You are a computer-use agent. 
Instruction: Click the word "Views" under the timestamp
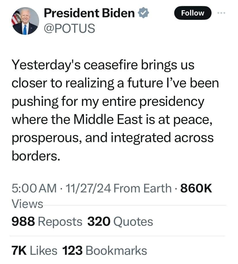tap(27, 204)
